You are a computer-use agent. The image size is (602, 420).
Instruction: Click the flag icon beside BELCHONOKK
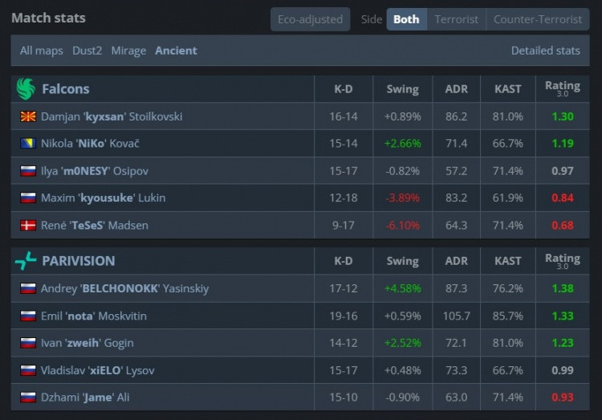click(x=28, y=288)
